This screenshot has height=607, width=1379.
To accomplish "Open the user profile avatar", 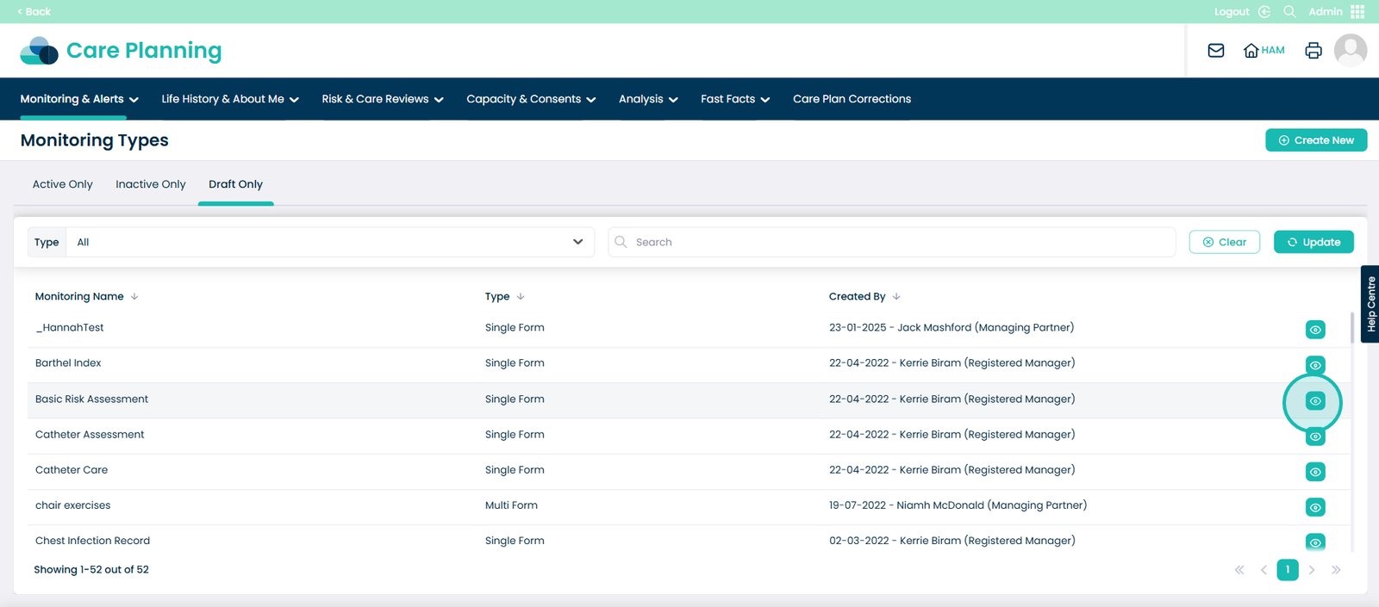I will [x=1350, y=51].
